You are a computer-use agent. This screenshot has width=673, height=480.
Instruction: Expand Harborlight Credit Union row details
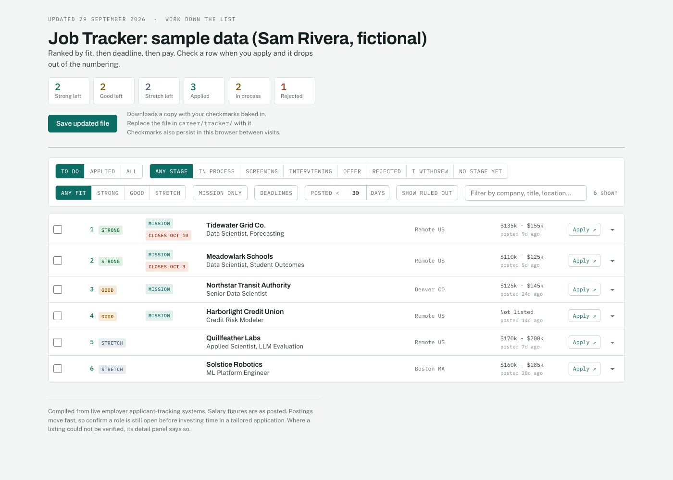[612, 316]
